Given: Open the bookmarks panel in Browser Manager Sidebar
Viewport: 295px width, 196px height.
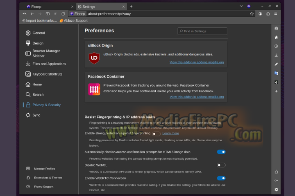Looking at the screenshot, I should point(276,37).
